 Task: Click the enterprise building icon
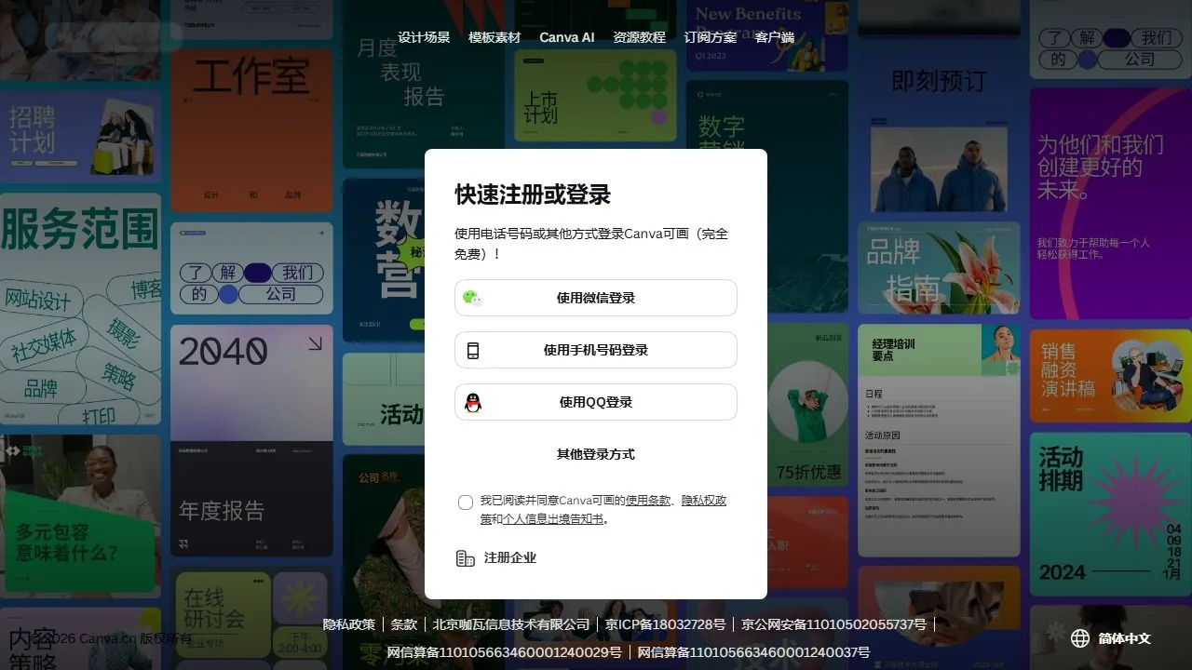(x=466, y=558)
